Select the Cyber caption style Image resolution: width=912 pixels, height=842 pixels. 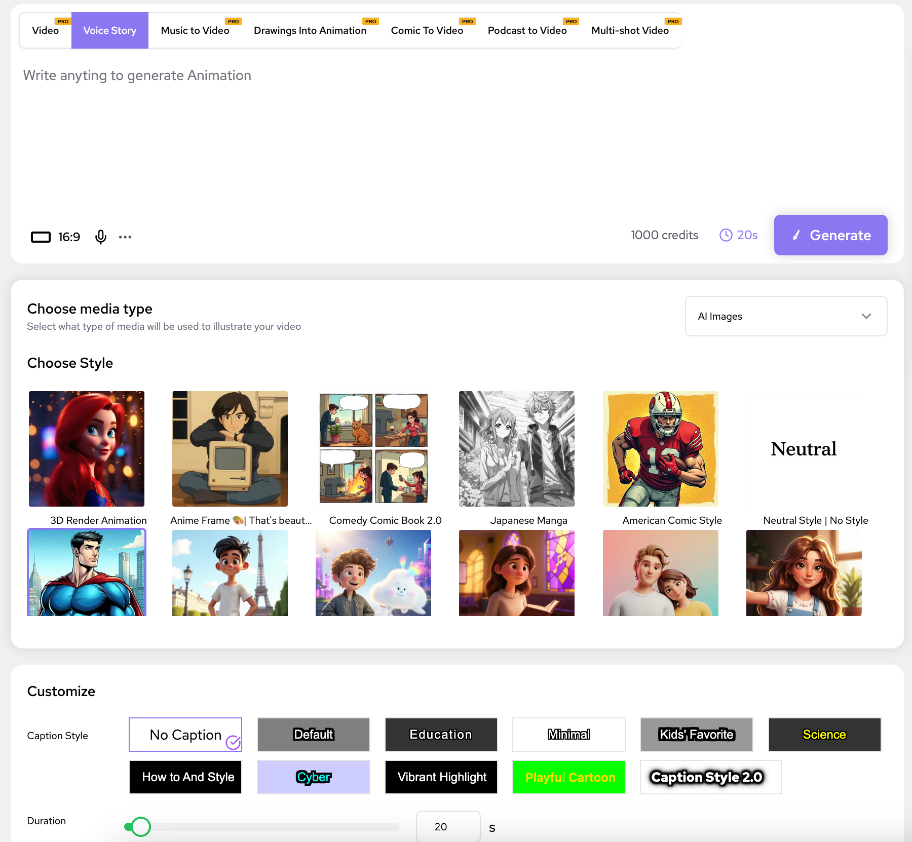tap(313, 777)
